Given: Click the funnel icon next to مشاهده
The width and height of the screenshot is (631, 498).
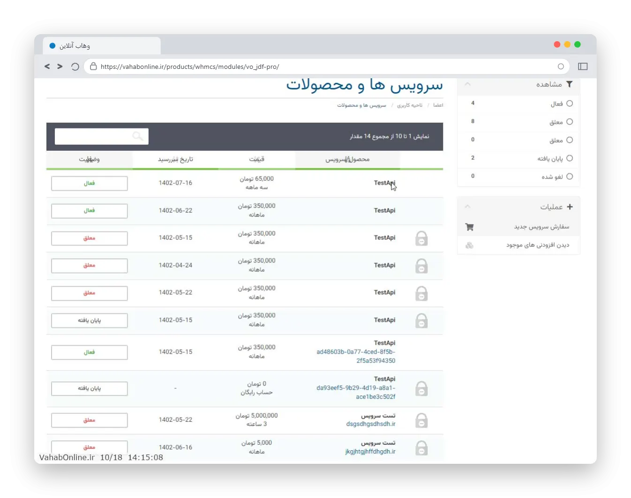Looking at the screenshot, I should [x=569, y=84].
